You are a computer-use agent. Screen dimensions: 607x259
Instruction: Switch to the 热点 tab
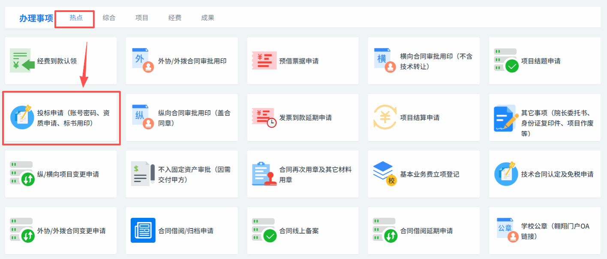coord(76,18)
